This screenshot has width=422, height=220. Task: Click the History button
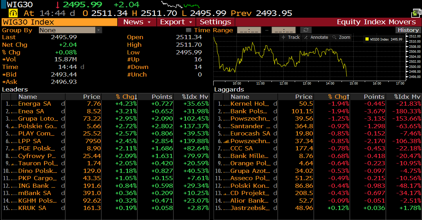(408, 30)
